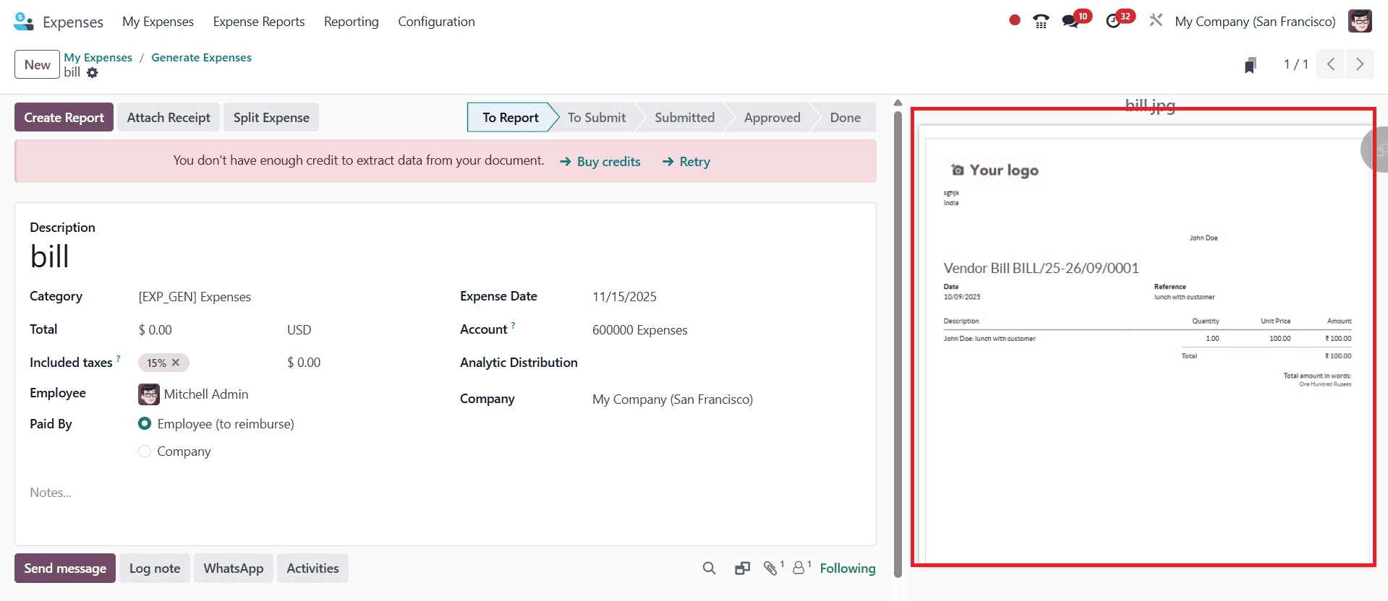Search messages with the magnifier icon

tap(710, 568)
